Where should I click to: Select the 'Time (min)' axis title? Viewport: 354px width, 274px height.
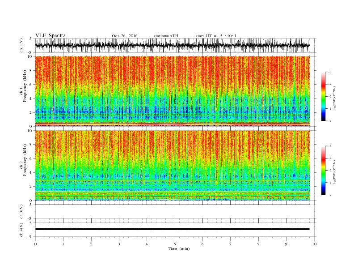[179, 248]
